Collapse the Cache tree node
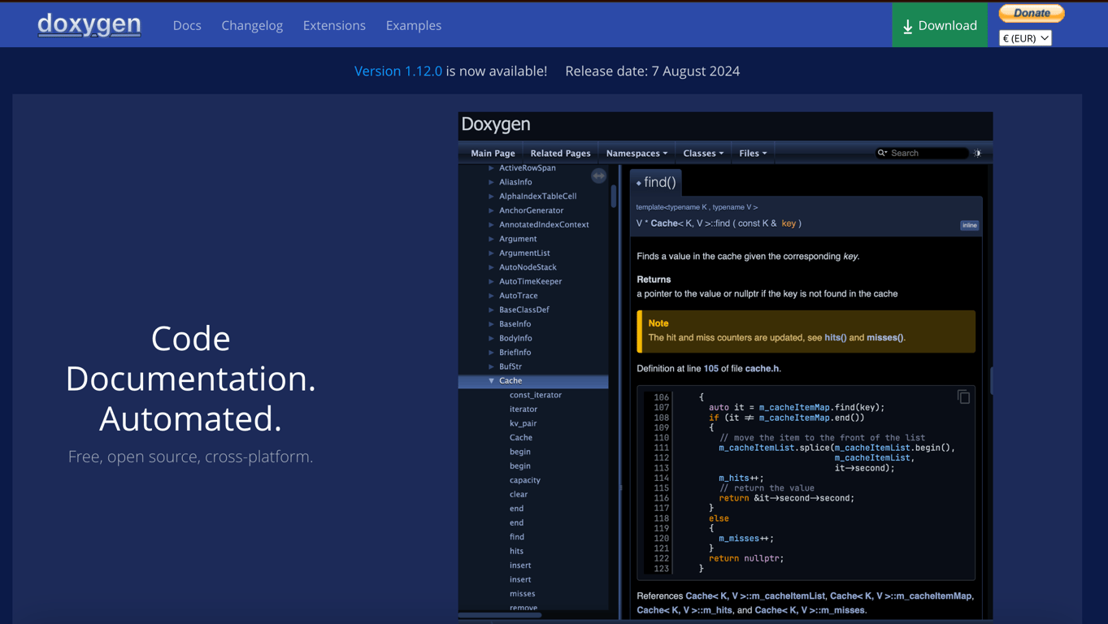 coord(491,380)
